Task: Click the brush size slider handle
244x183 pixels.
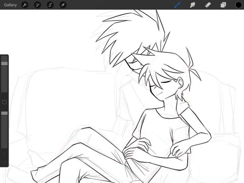Action: click(4, 63)
